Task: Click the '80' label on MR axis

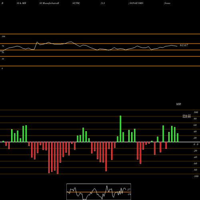Action: click(x=195, y=119)
